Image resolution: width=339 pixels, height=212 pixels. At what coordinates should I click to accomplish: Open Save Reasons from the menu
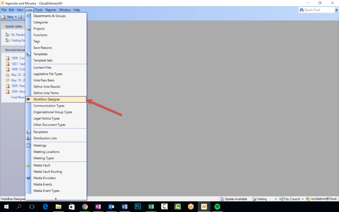coord(56,48)
